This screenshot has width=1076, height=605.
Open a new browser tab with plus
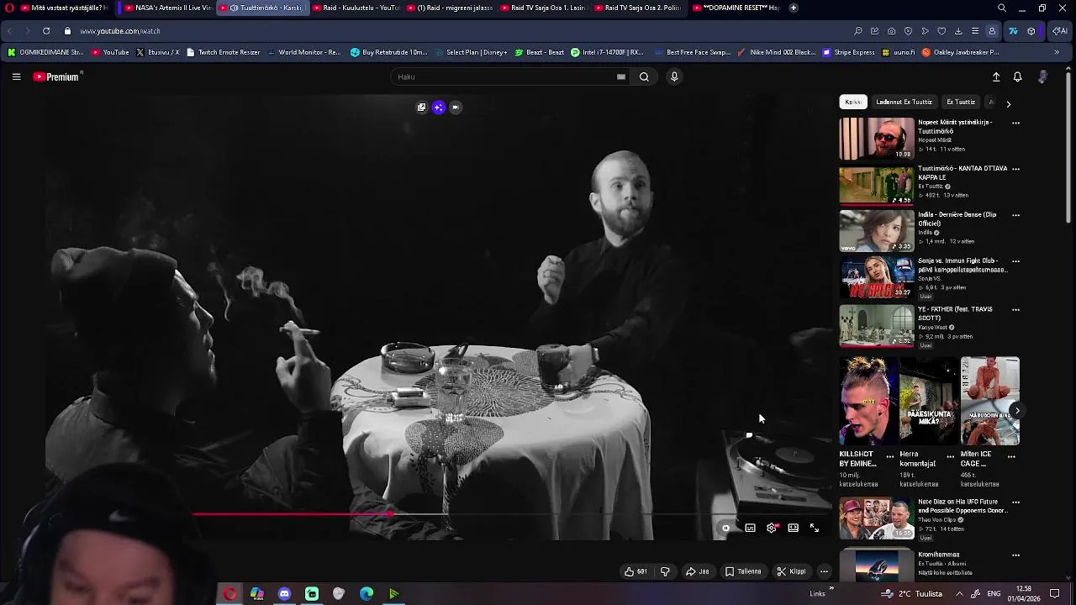tap(794, 8)
